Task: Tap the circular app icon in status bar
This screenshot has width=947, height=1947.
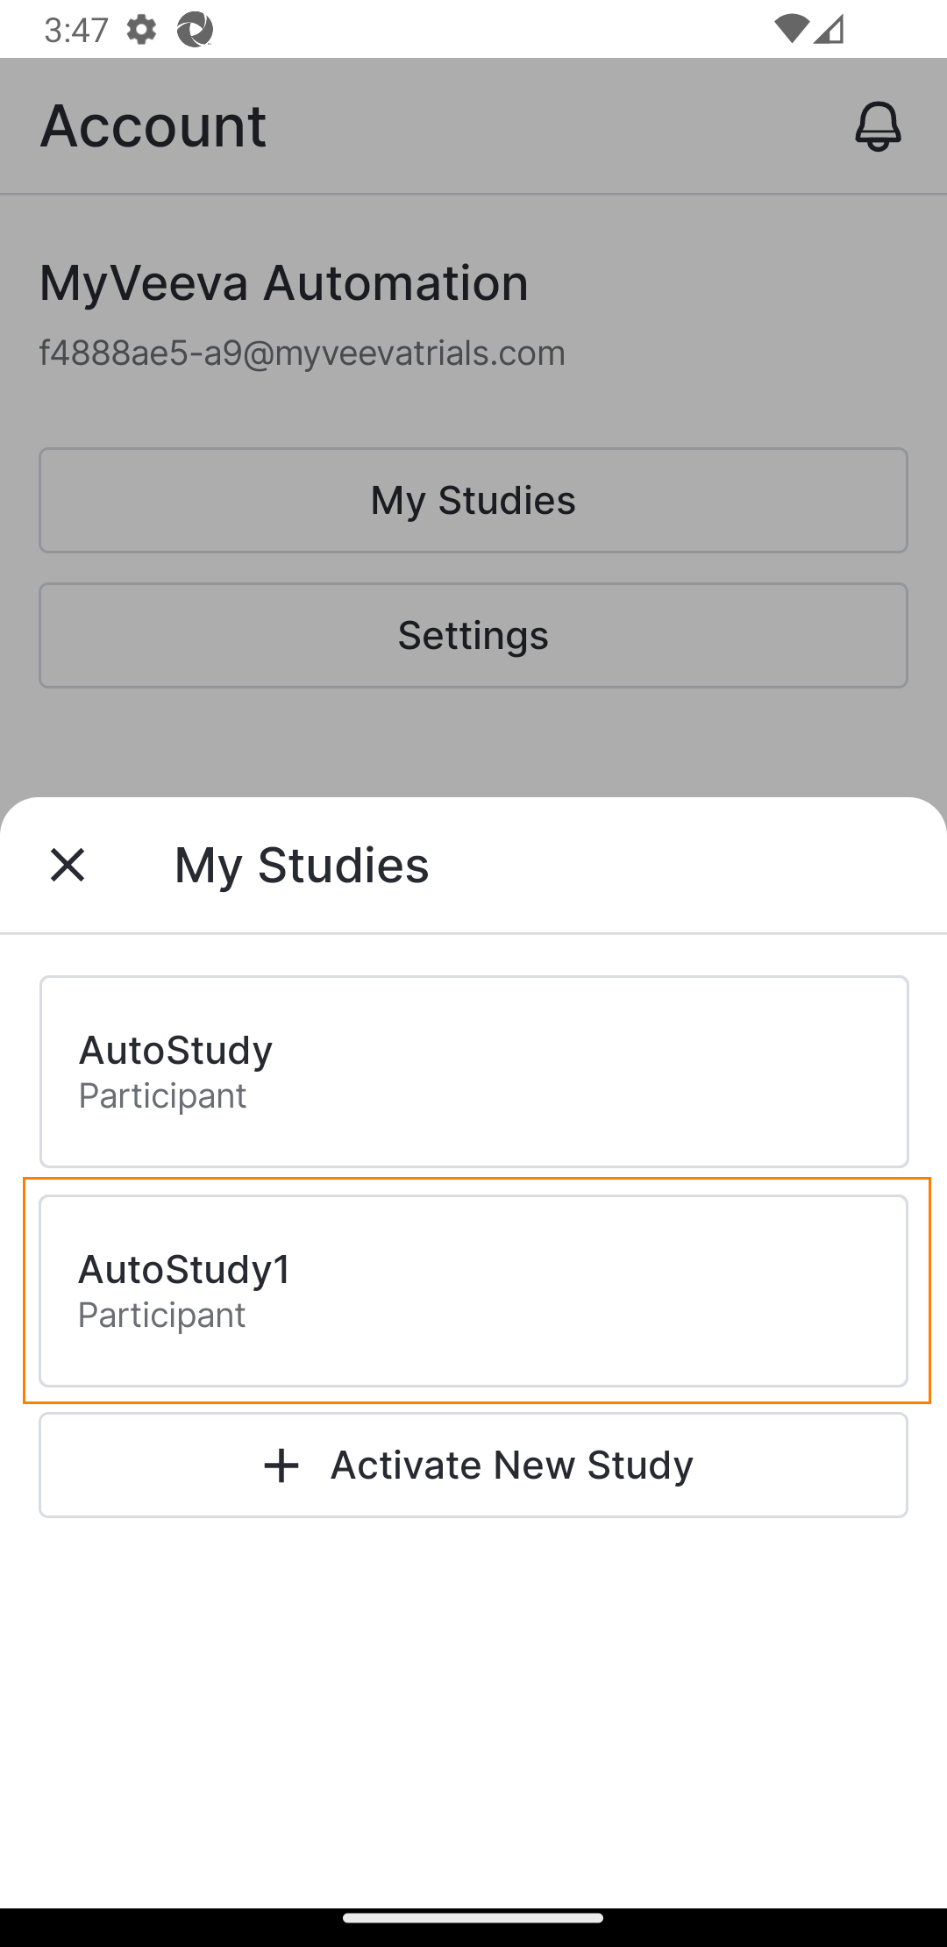Action: coord(195,30)
